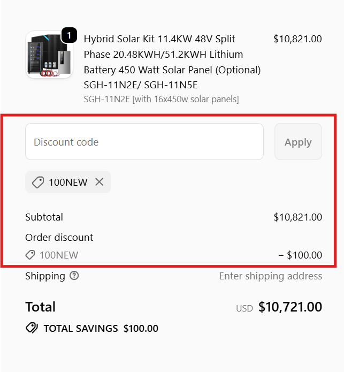Click the quantity badge on product image
This screenshot has width=344, height=372.
pyautogui.click(x=69, y=36)
